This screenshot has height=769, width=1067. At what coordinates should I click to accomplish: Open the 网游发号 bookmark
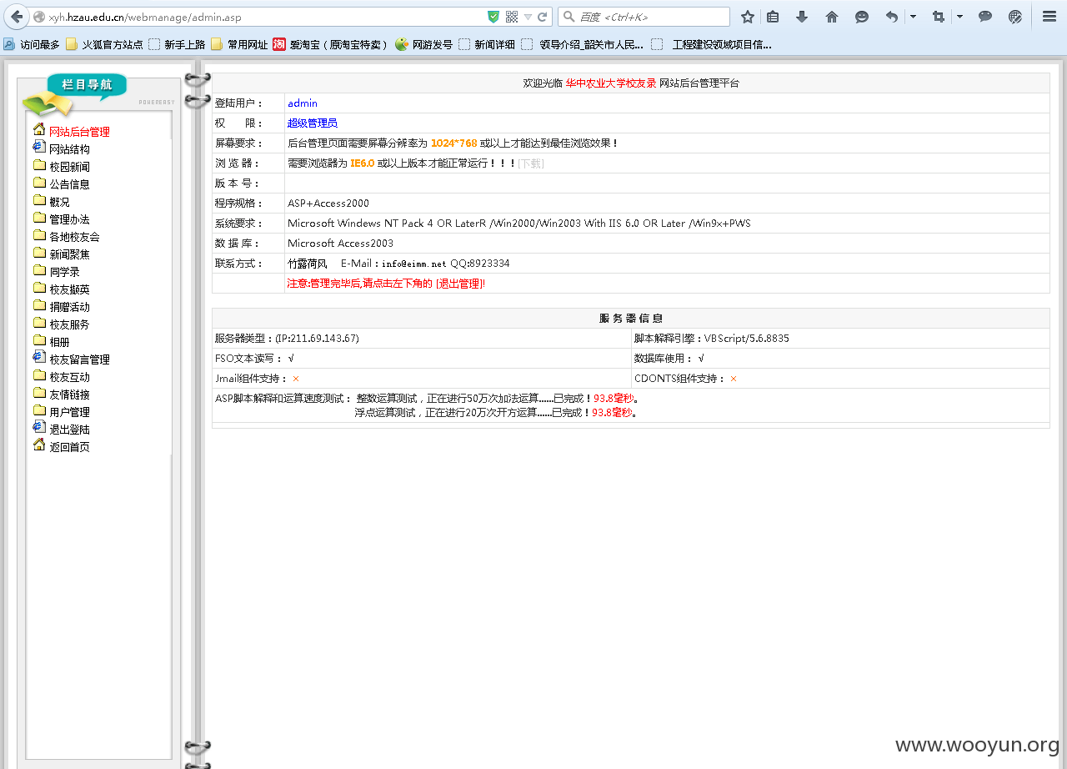424,44
